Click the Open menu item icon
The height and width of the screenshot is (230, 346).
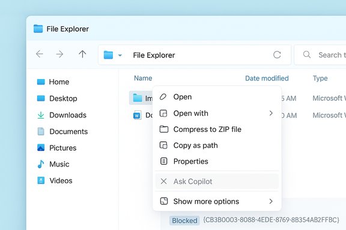[163, 96]
